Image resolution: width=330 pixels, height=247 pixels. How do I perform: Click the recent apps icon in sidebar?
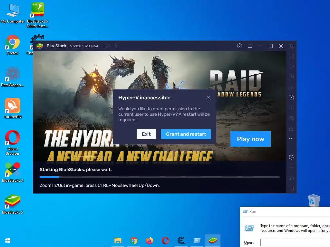pyautogui.click(x=291, y=188)
